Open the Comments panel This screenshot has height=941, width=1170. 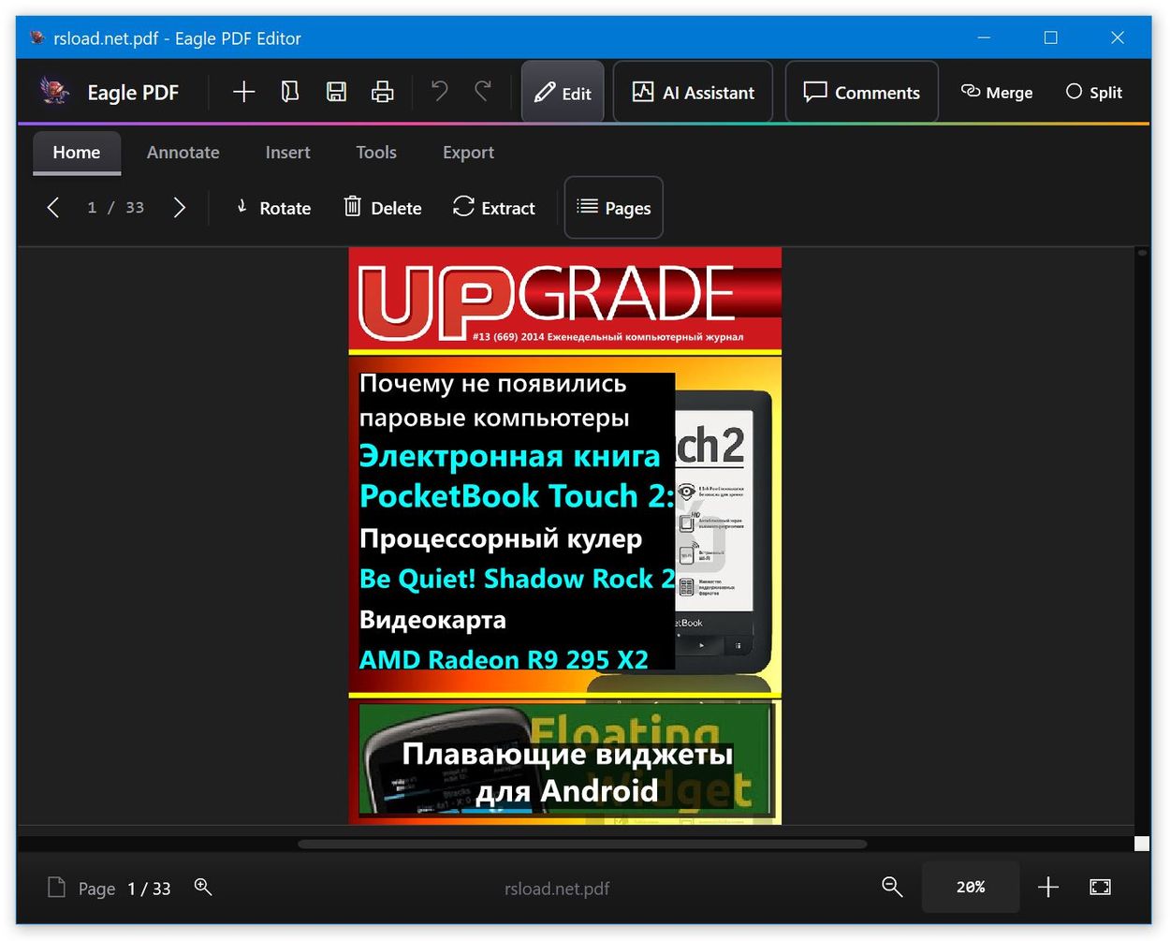[862, 93]
